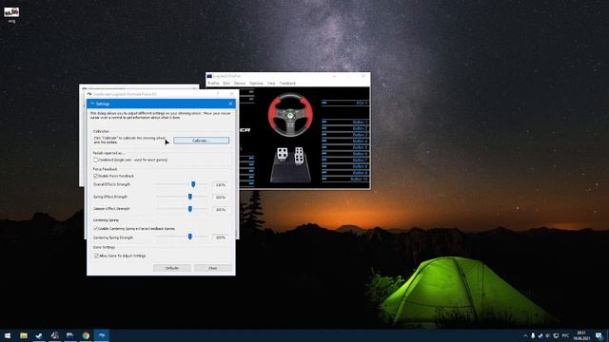Toggle Enable Force Feedback checkbox
Screen dimensions: 609x342
click(x=95, y=176)
